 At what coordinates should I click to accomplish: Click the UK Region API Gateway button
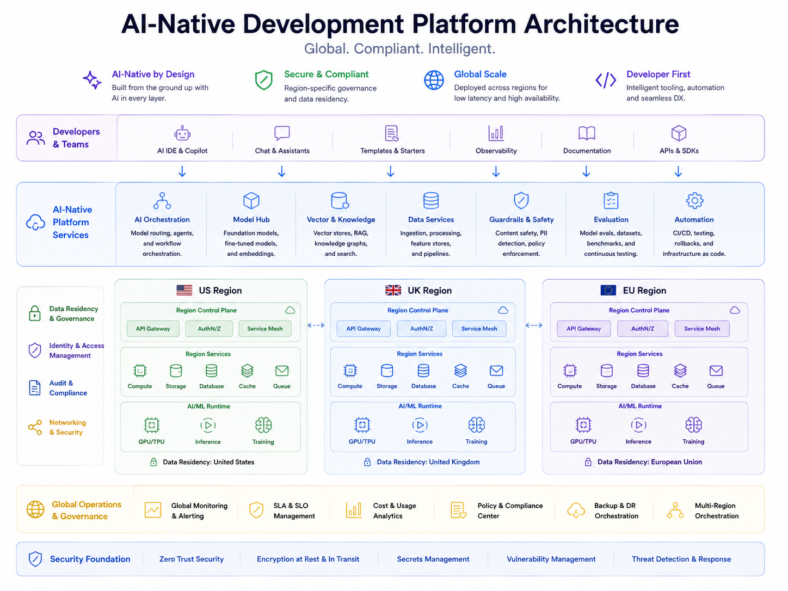(x=364, y=329)
